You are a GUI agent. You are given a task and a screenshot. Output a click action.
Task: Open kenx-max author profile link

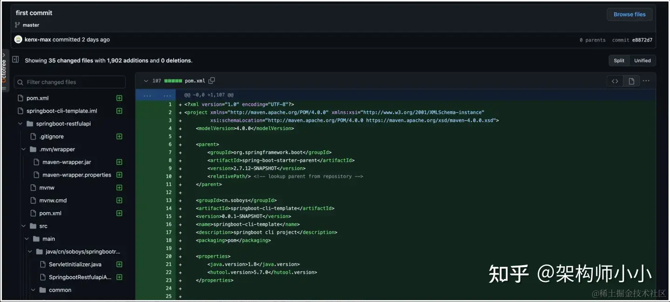coord(38,40)
